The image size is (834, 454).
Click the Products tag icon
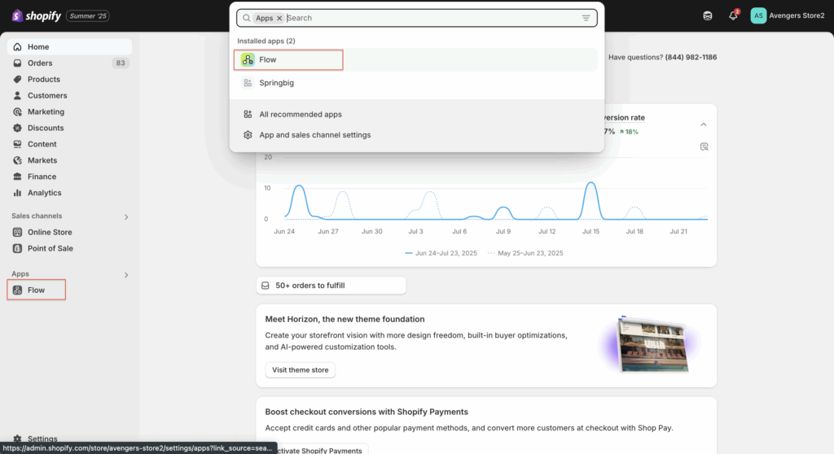pos(18,79)
